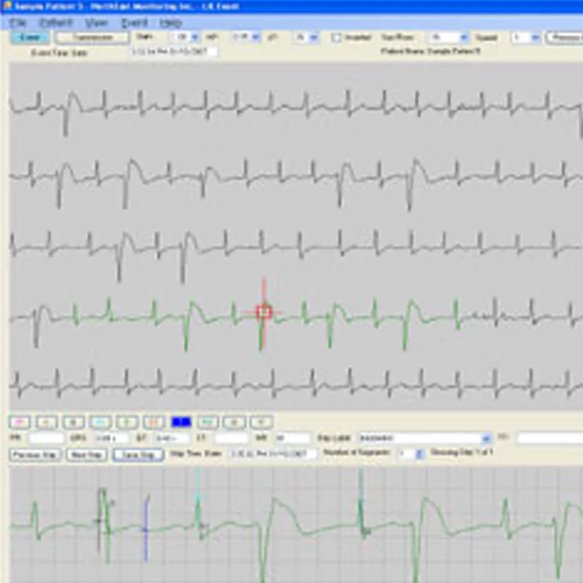Open the Strip Label dropdown
Screen dimensions: 583x583
(x=486, y=438)
